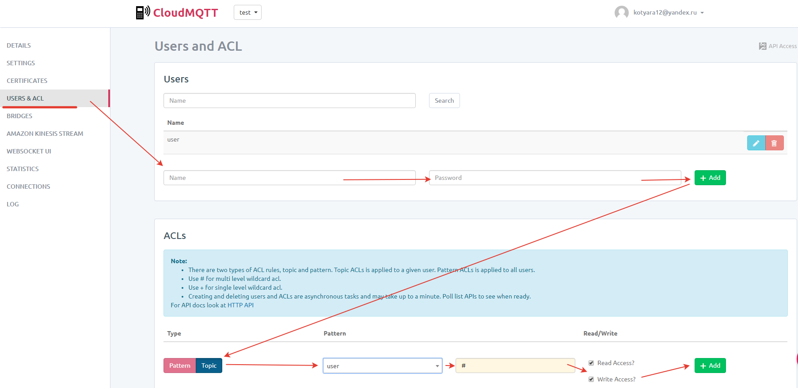Enable the Read Access checkbox
The image size is (798, 388).
(591, 363)
